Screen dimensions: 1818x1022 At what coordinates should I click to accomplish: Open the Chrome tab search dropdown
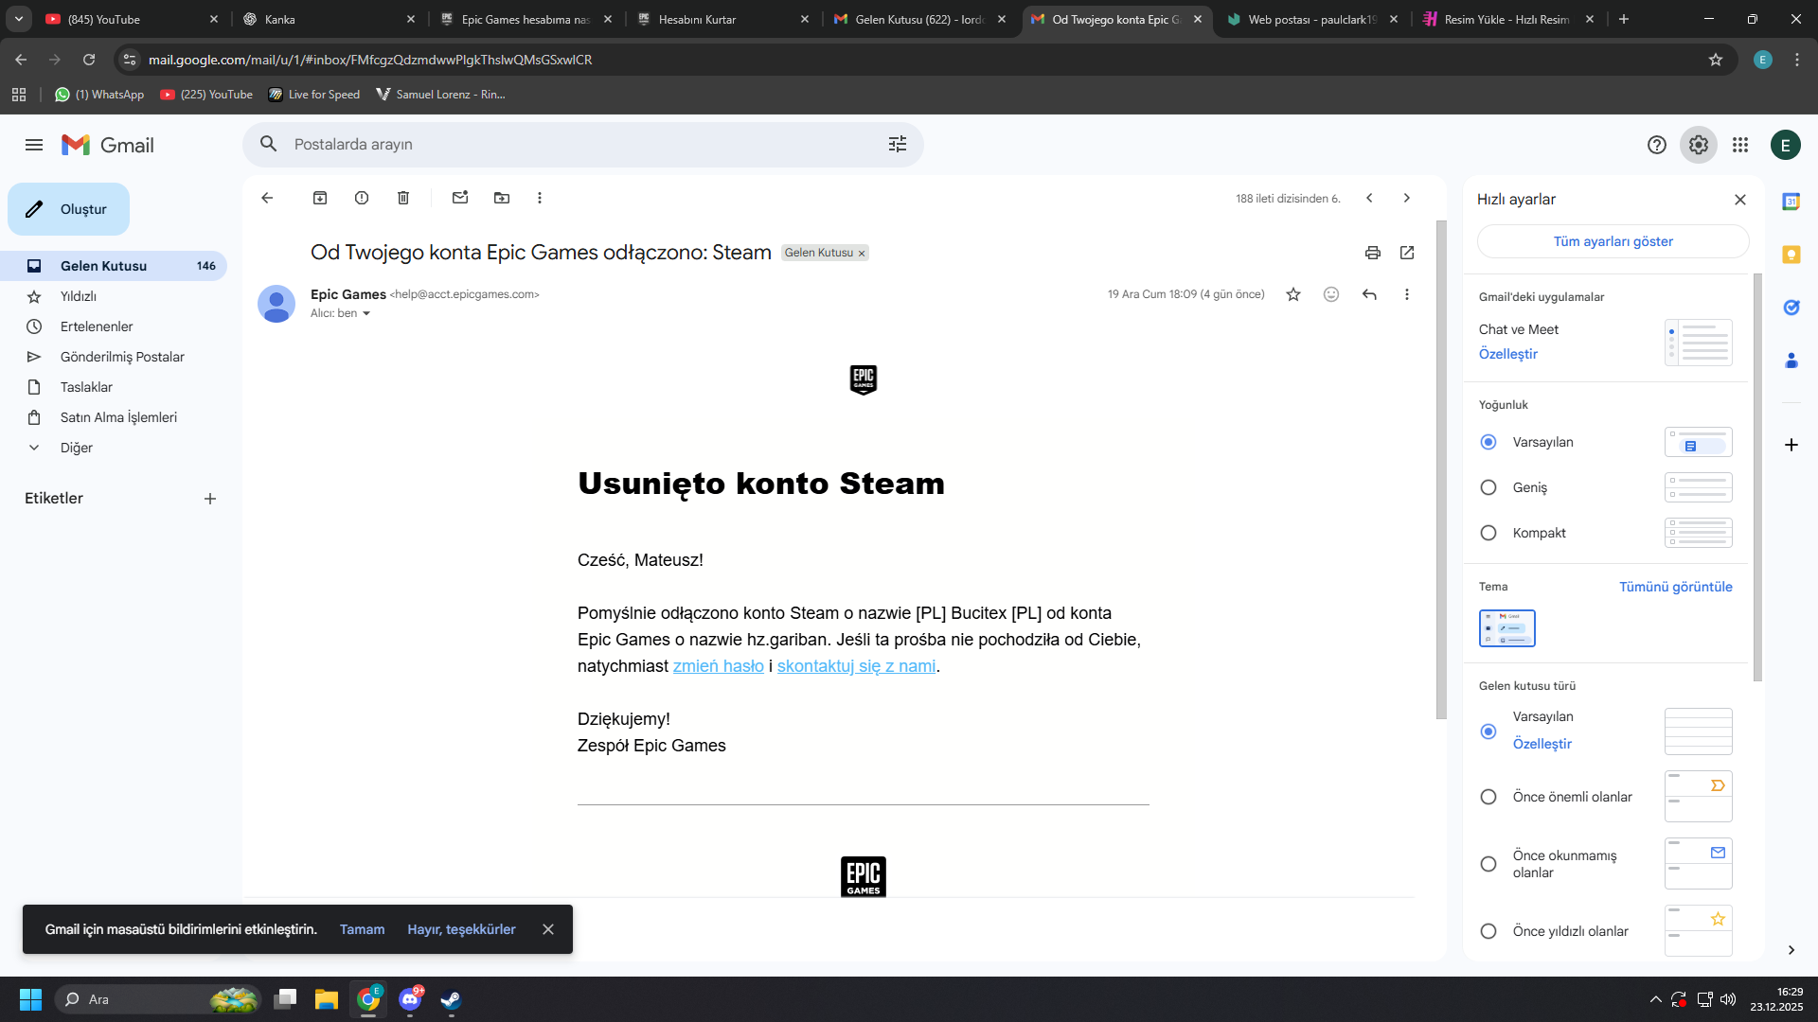click(19, 19)
